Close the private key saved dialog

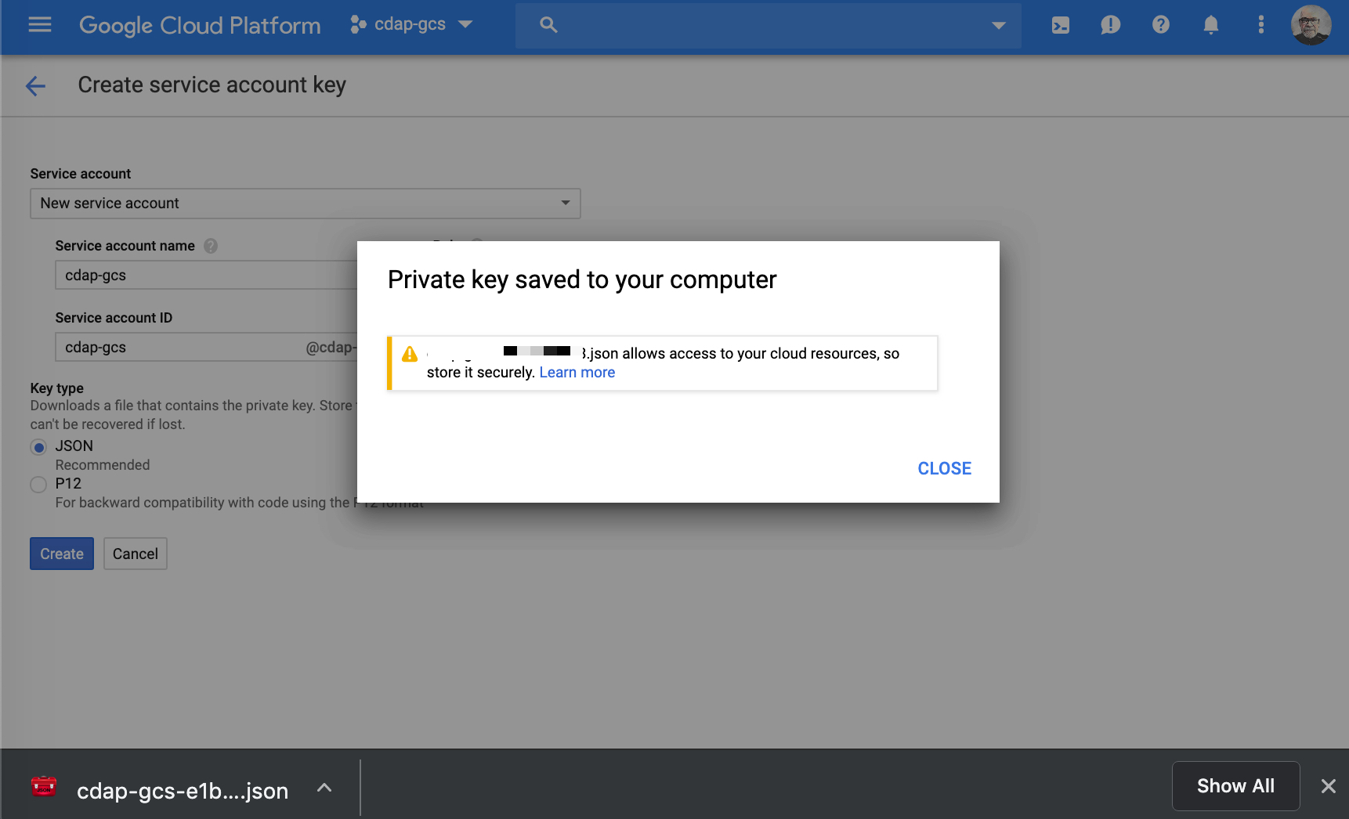coord(944,467)
